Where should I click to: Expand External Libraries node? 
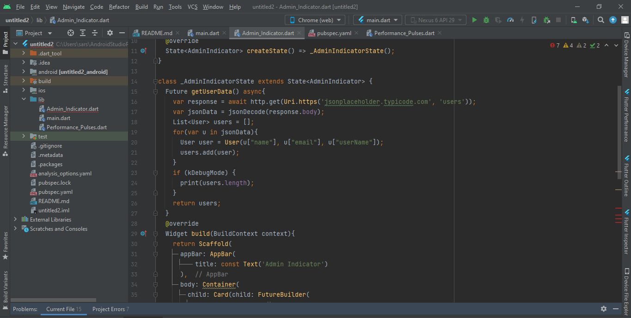click(x=16, y=220)
